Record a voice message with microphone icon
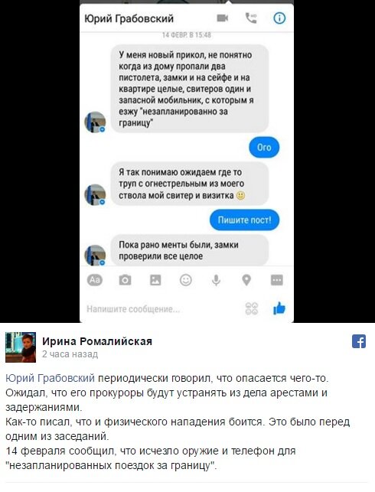Image resolution: width=375 pixels, height=492 pixels. click(216, 280)
